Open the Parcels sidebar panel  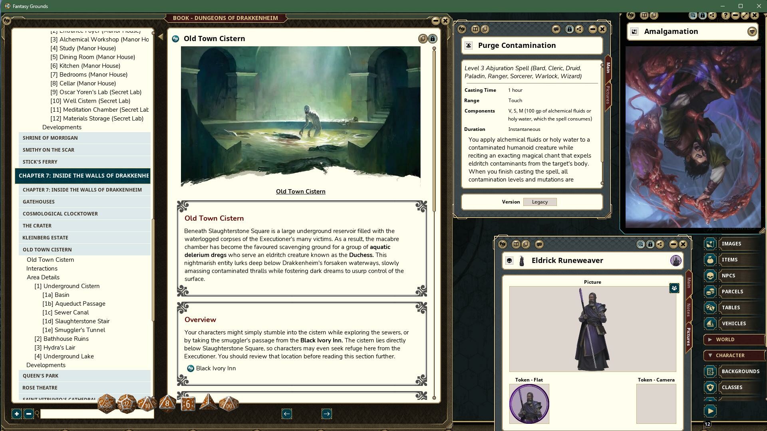coord(711,291)
